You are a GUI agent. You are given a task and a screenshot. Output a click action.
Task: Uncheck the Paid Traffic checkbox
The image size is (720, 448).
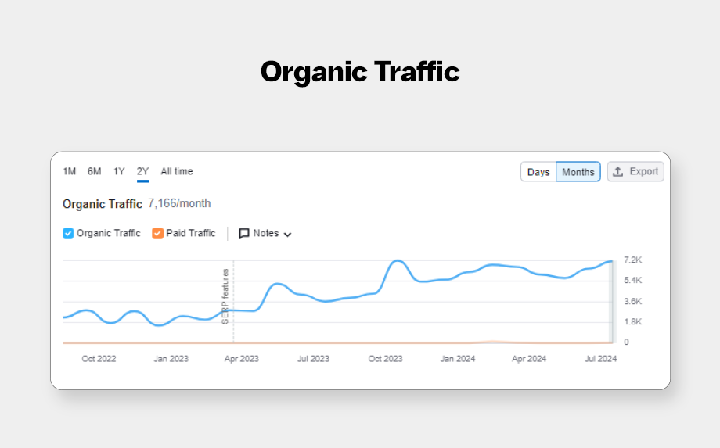click(158, 233)
